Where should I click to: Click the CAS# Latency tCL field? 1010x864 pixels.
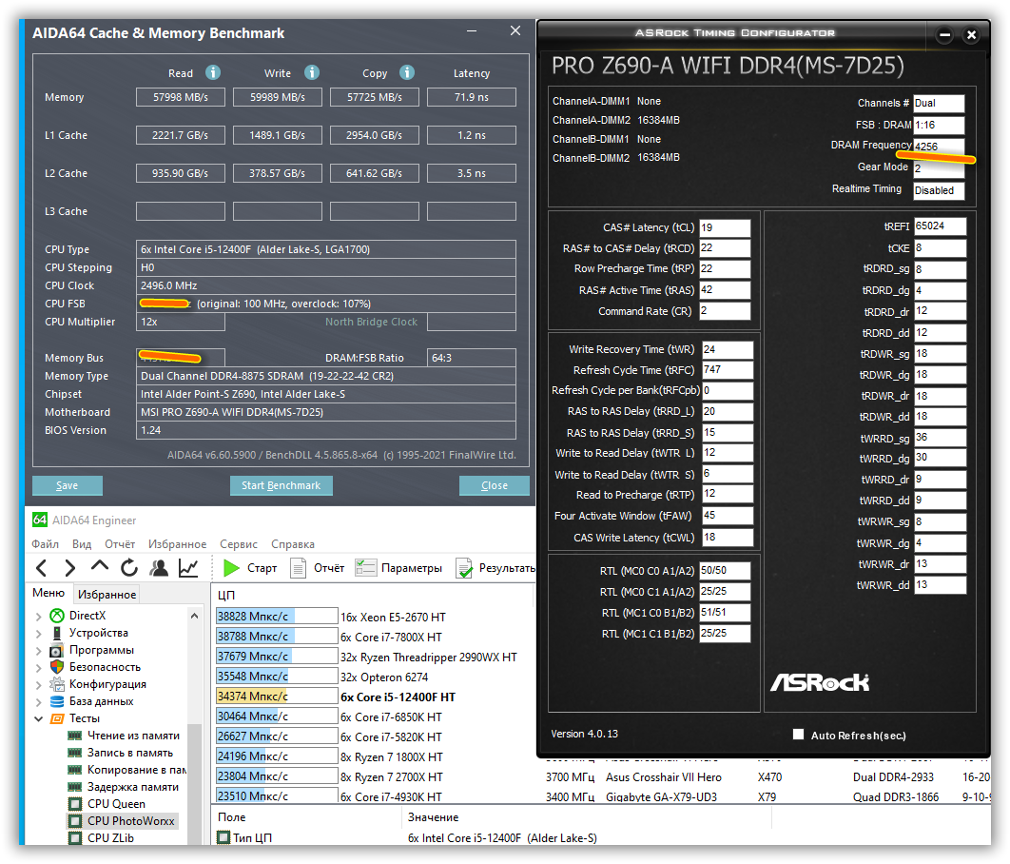coord(725,227)
